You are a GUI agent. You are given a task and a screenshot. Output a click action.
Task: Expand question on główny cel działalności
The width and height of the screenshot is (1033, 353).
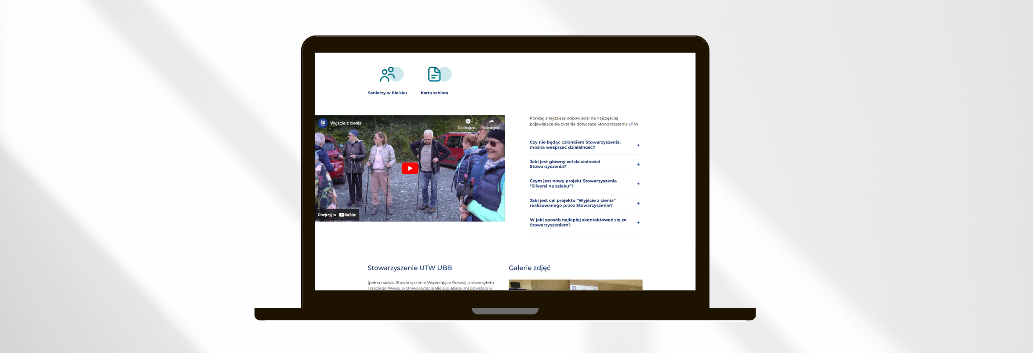tap(638, 164)
